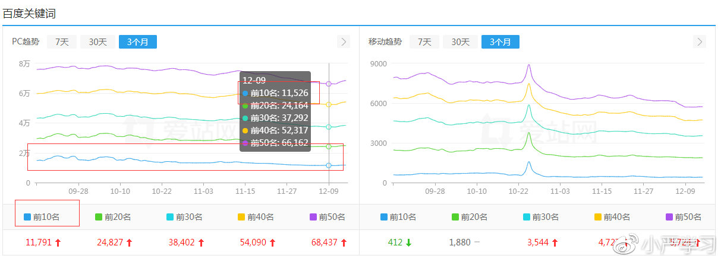Screen dimensions: 724x262
Task: Expand PC trend panel with right chevron
Action: [x=343, y=41]
